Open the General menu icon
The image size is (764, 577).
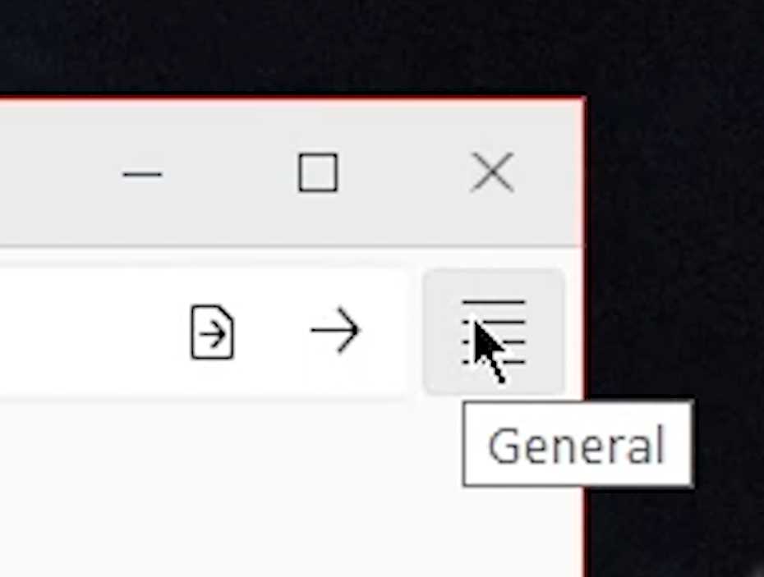[494, 332]
